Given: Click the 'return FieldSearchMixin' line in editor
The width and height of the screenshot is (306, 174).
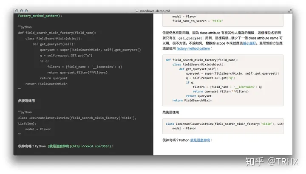Looking at the screenshot, I should 46,84.
